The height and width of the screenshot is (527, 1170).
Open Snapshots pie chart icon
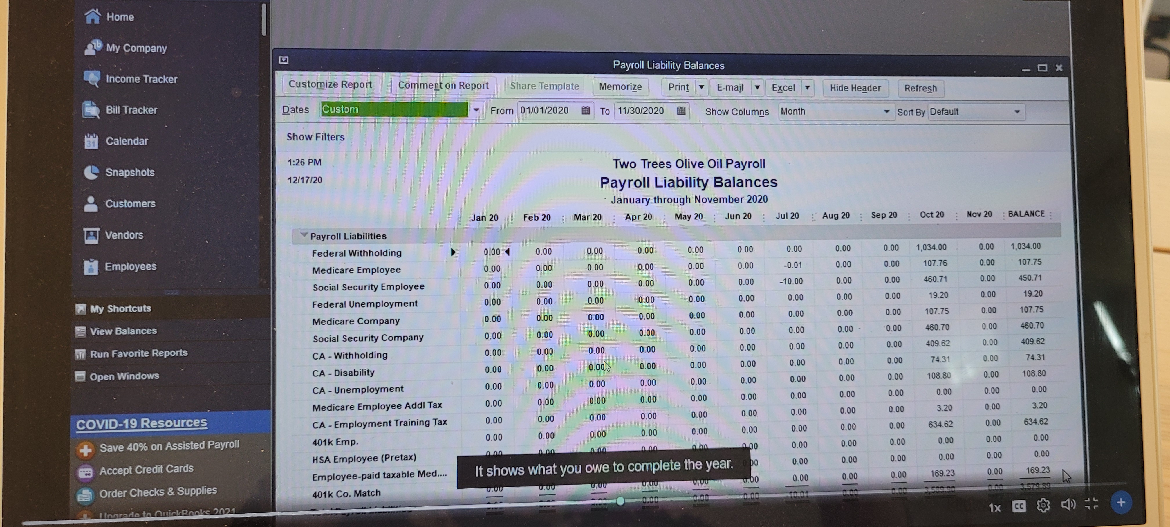pos(91,173)
